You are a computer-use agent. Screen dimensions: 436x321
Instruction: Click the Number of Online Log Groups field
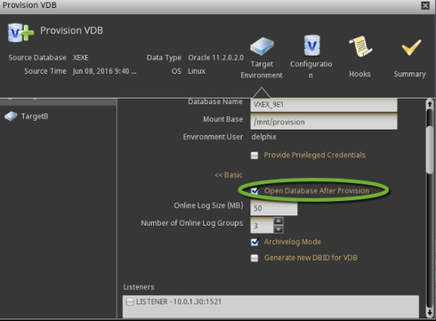pyautogui.click(x=262, y=226)
